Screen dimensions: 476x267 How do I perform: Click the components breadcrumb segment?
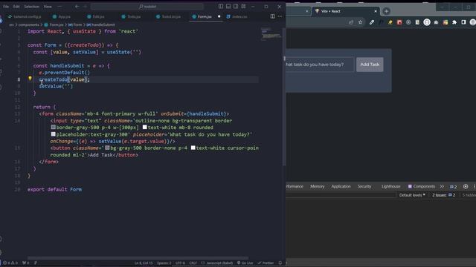(x=29, y=24)
